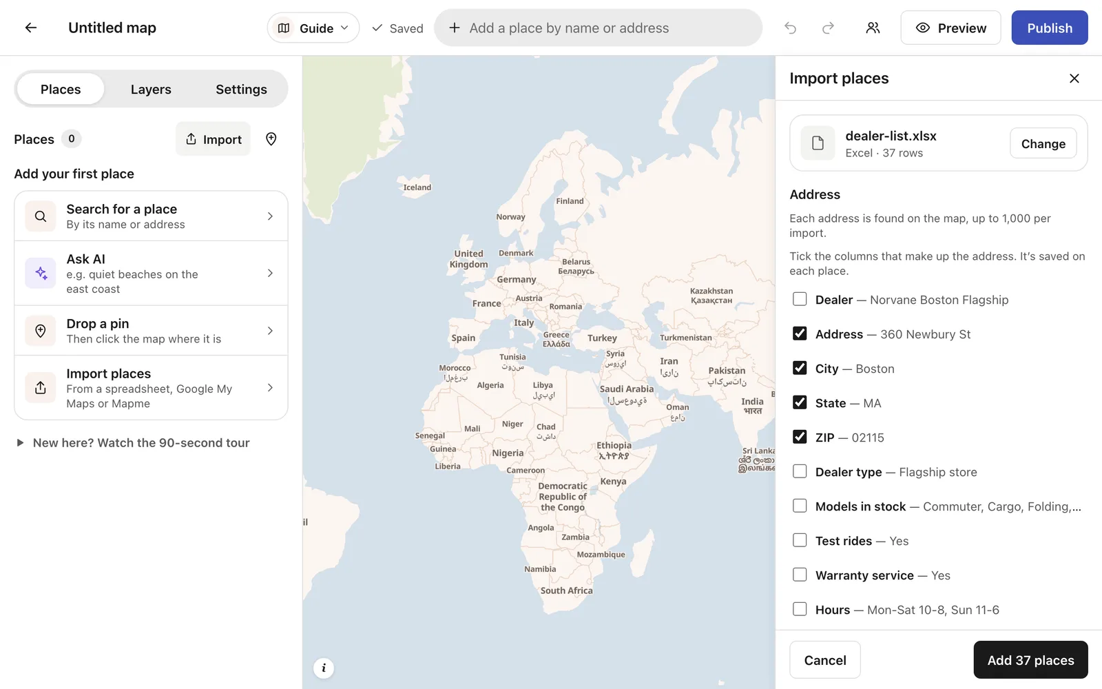The image size is (1102, 689).
Task: Click the United Kingdom label on map
Action: click(469, 259)
